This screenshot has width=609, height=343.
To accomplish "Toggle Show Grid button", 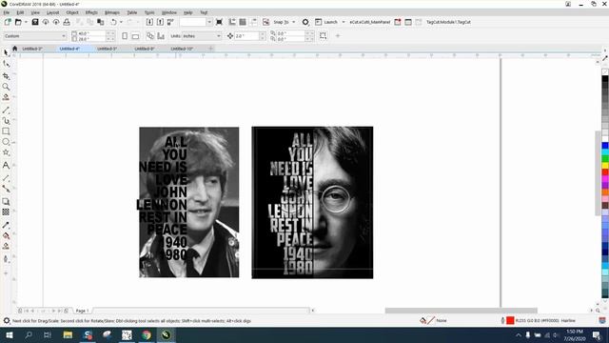I will [243, 22].
